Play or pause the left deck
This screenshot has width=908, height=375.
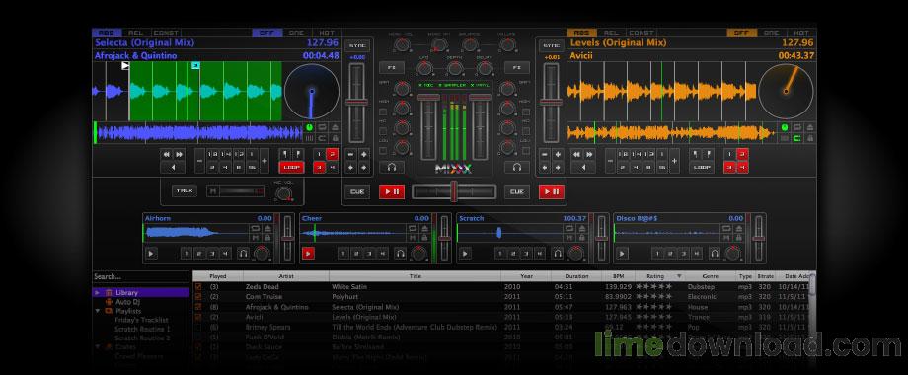click(x=392, y=191)
